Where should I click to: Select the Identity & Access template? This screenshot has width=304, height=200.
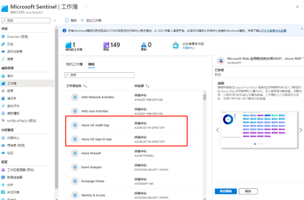134,194
